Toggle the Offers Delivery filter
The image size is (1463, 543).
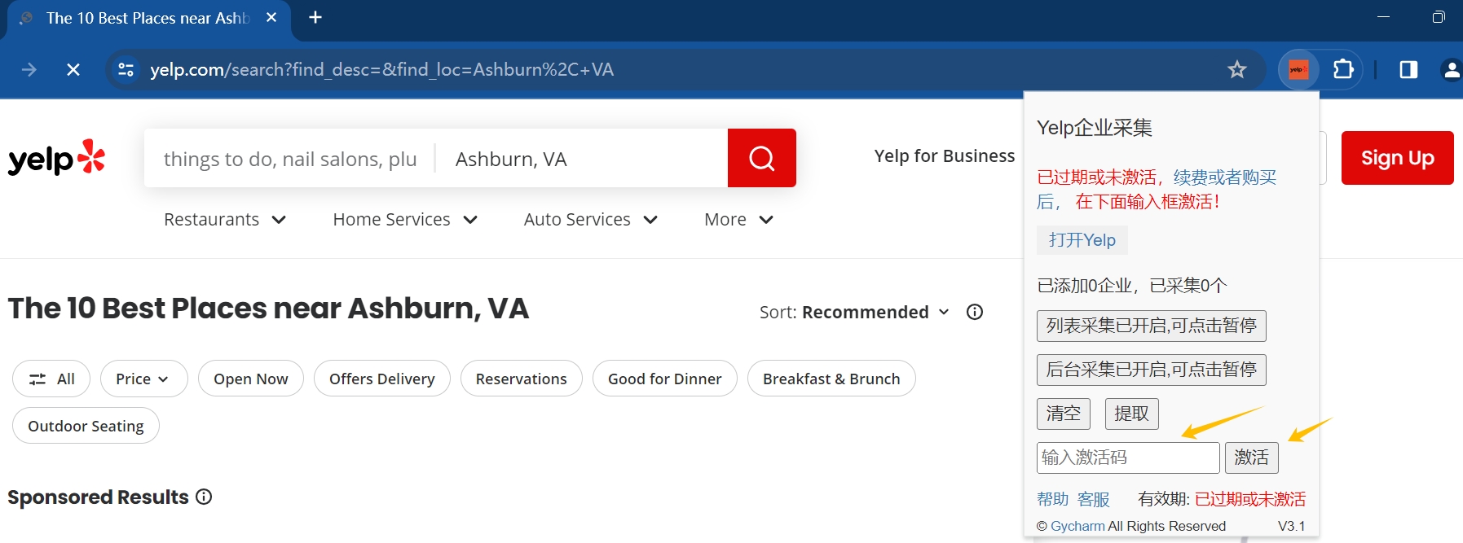click(x=382, y=379)
